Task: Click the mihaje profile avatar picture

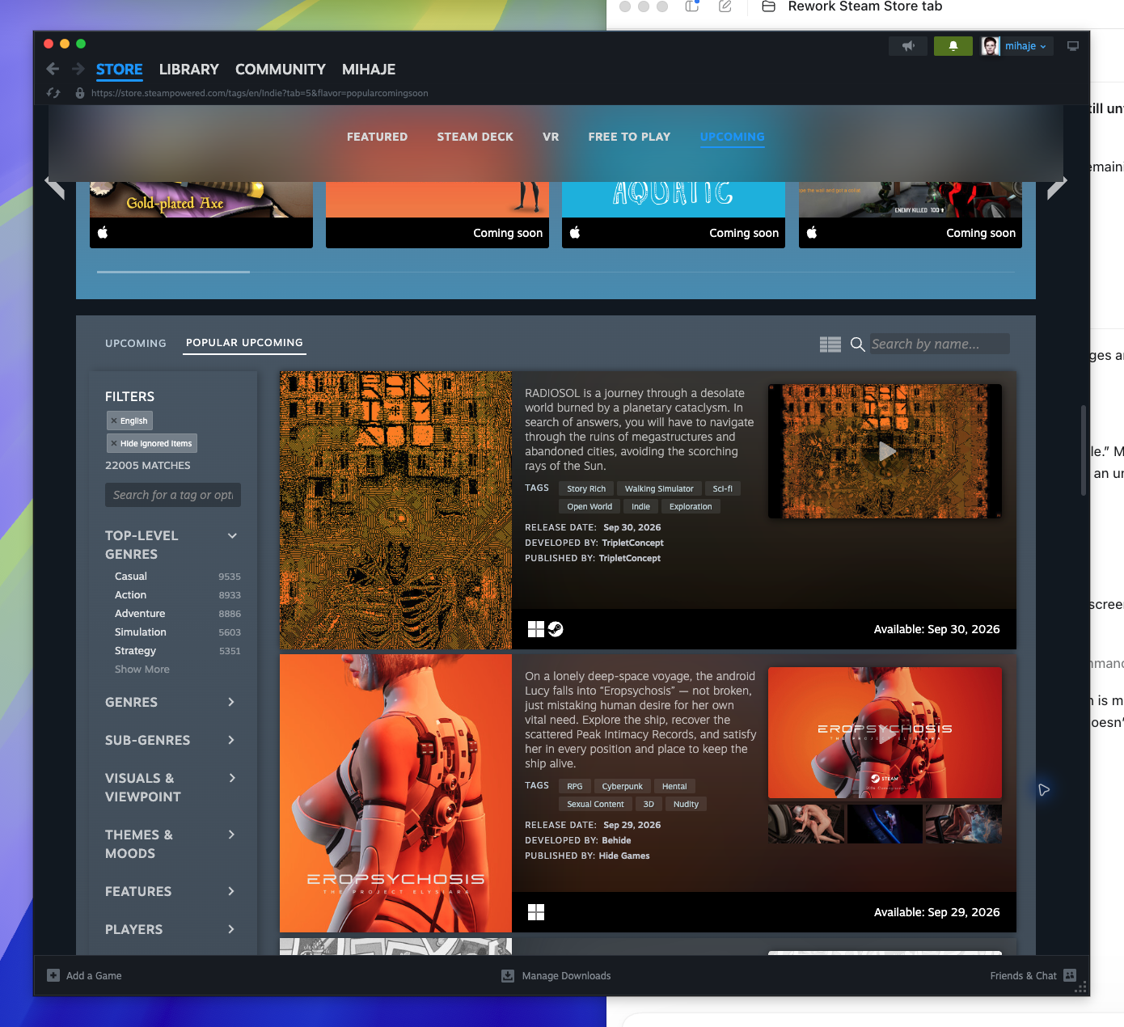Action: [991, 46]
